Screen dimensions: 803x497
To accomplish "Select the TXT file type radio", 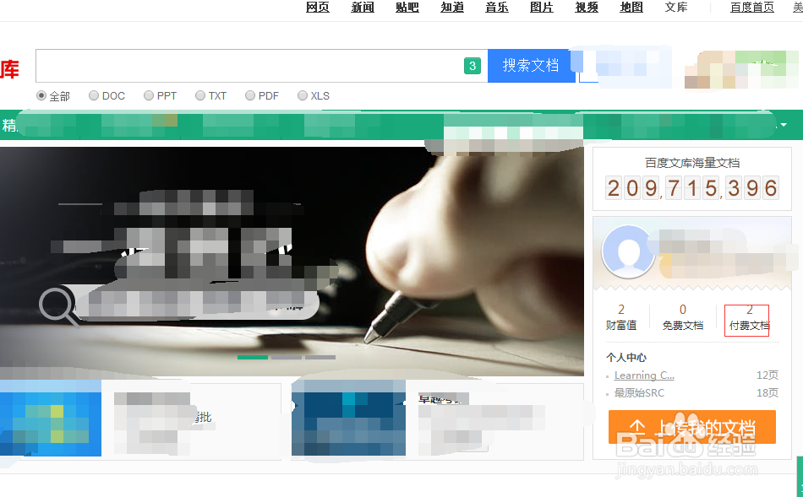I will (200, 95).
